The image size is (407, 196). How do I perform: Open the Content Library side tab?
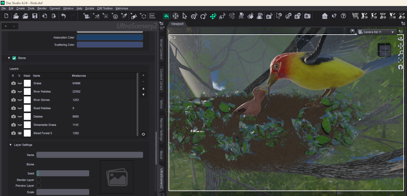coord(161,79)
